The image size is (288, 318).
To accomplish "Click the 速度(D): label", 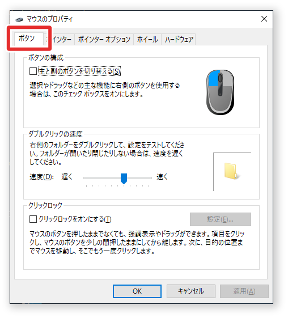I will (41, 177).
